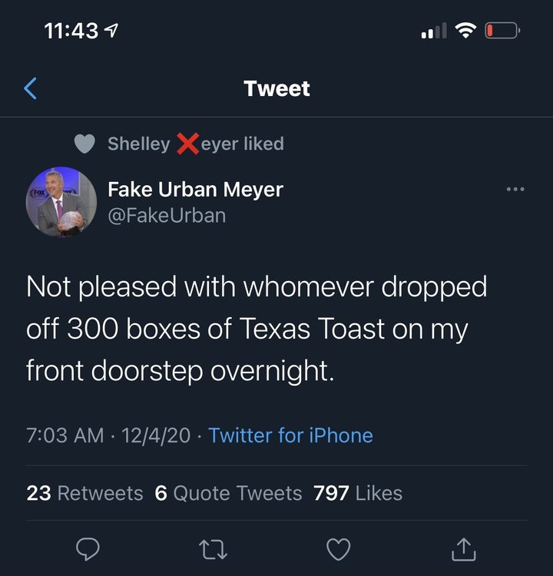The width and height of the screenshot is (553, 576).
Task: Tap the 7:03 AM 12/4/20 timestamp
Action: tap(108, 435)
